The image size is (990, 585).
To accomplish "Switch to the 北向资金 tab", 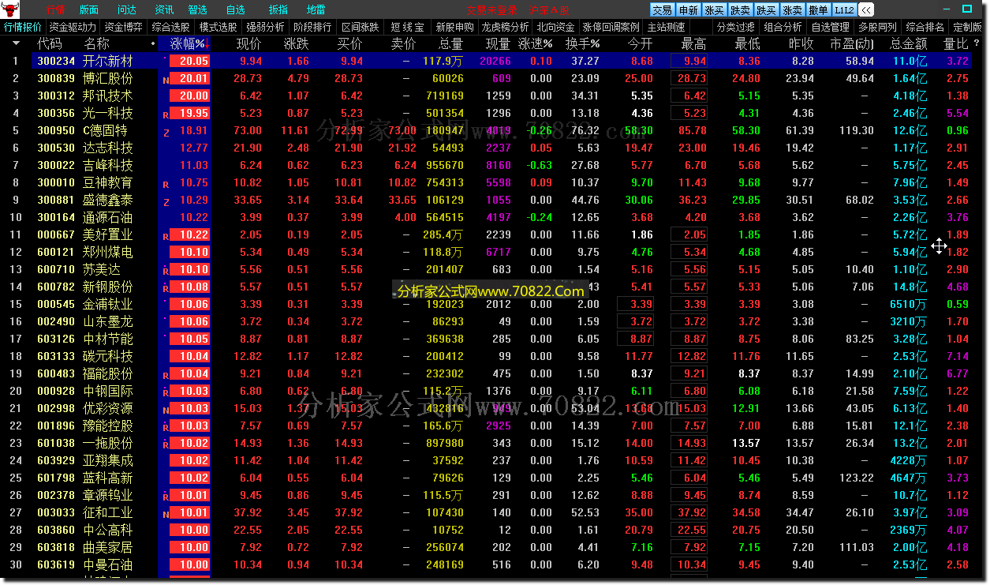I will [556, 27].
